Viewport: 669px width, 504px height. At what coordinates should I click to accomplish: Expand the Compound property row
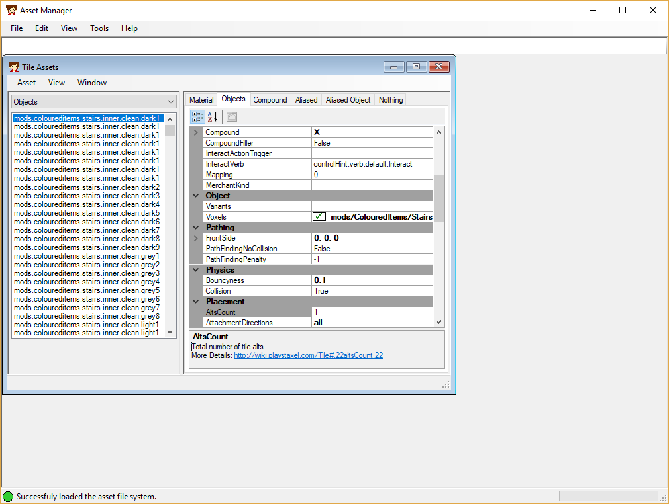(195, 132)
